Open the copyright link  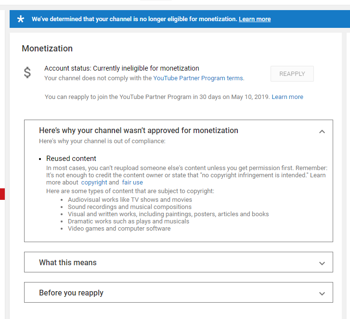click(94, 183)
